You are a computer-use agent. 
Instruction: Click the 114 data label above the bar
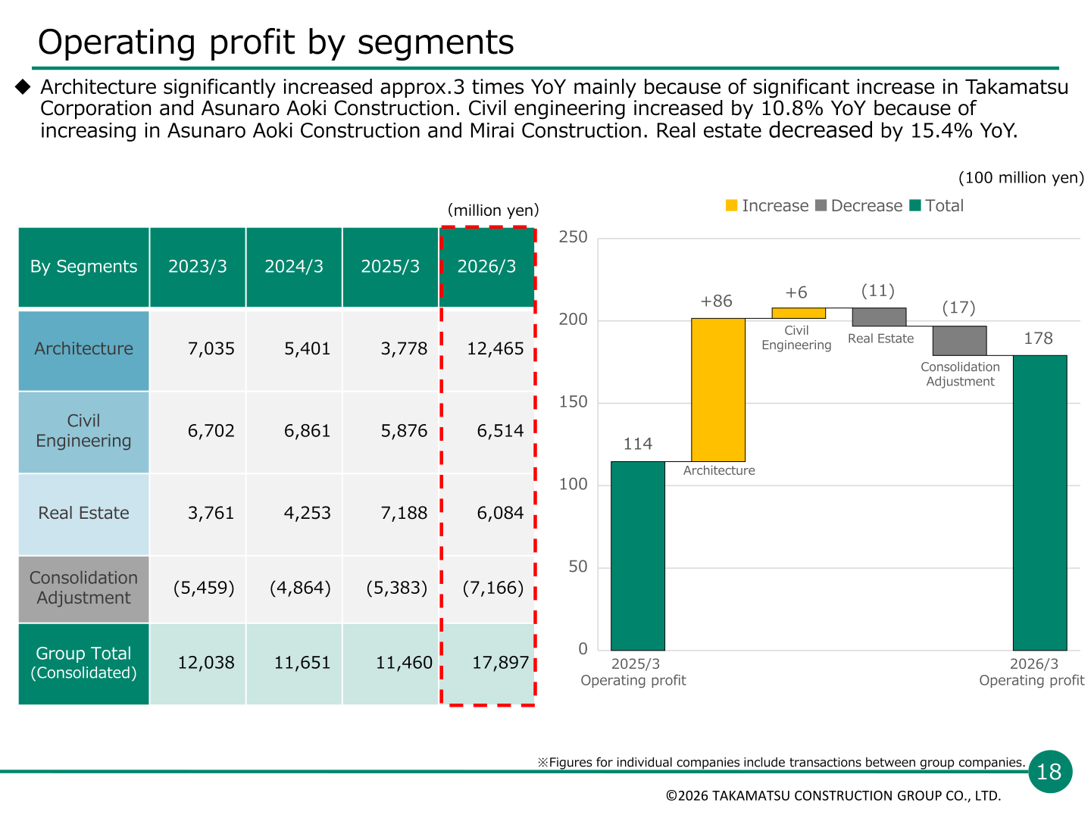pyautogui.click(x=638, y=445)
